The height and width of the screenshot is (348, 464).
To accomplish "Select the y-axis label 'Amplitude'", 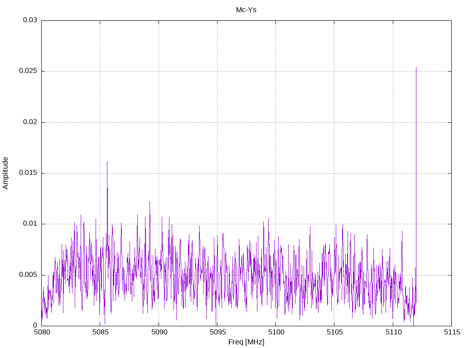I will click(x=5, y=173).
